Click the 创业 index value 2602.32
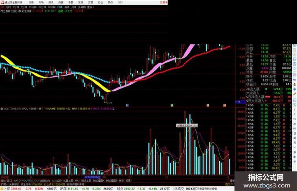 (129, 188)
